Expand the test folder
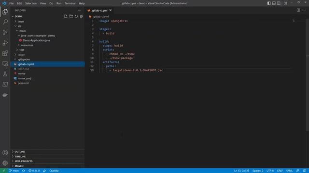This screenshot has width=309, height=173. click(47, 50)
